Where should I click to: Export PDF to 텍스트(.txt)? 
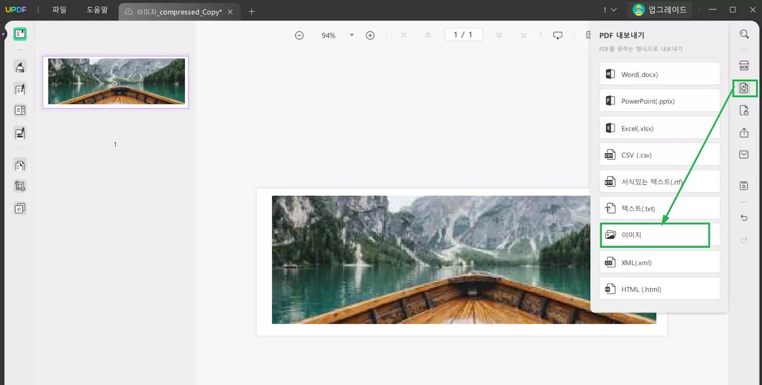[660, 208]
